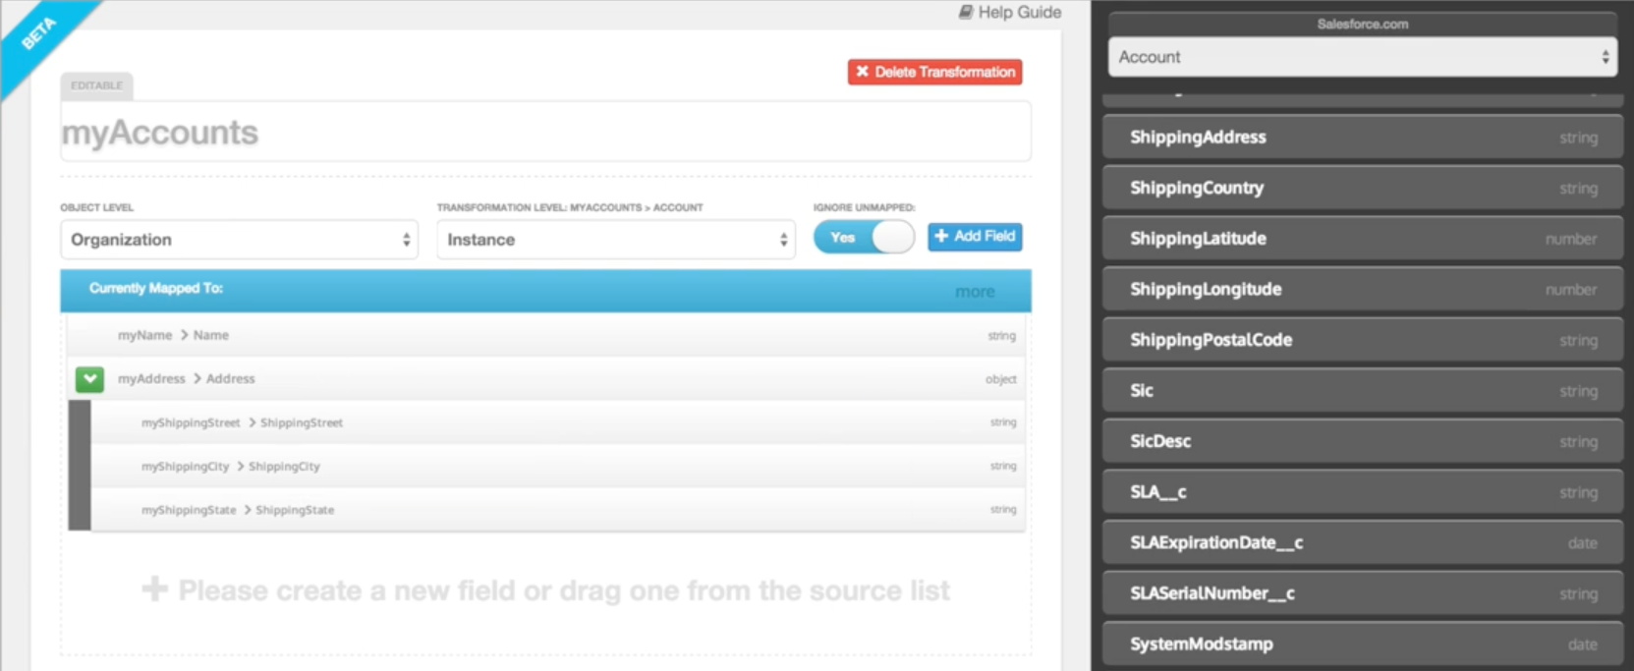Open the Transformation Level Instance dropdown
Image resolution: width=1634 pixels, height=671 pixels.
click(615, 240)
